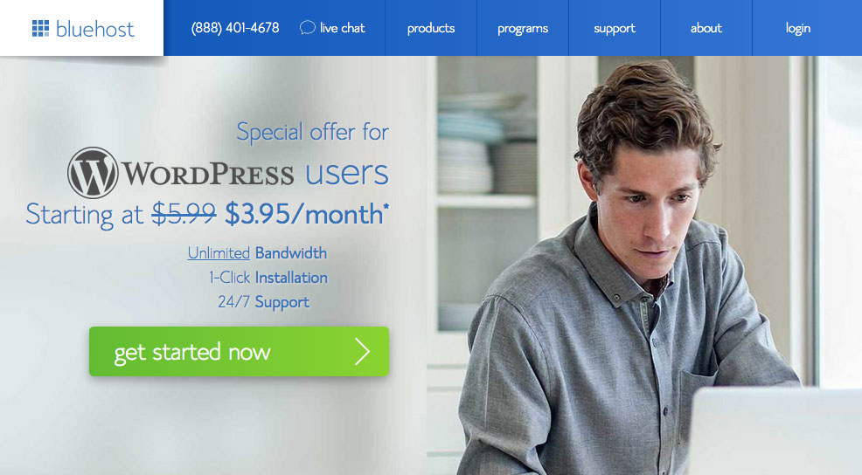
Task: Click the bluehost grid logo icon
Action: click(x=40, y=28)
